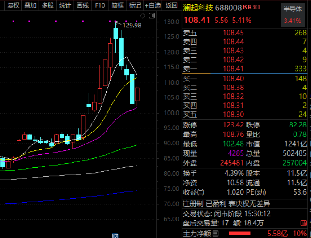Open the 主力净额 detail list icon
The height and width of the screenshot is (238, 311).
[x=216, y=233]
